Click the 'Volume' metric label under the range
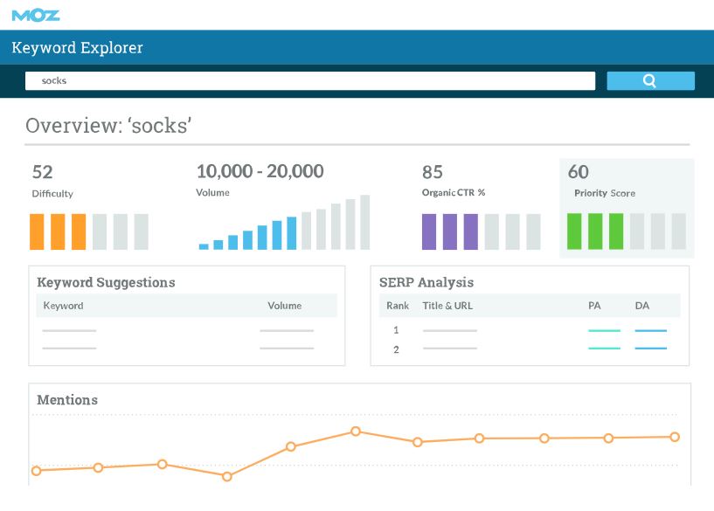714x511 pixels. point(212,192)
